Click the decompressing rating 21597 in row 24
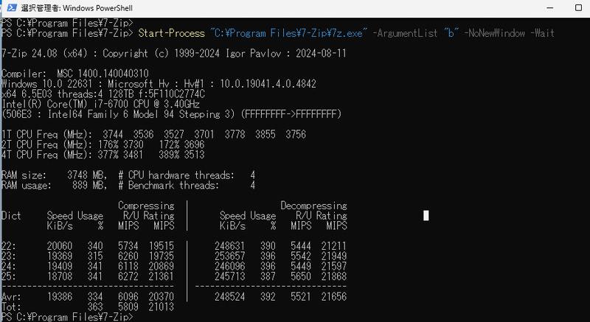The image size is (590, 322). click(334, 267)
